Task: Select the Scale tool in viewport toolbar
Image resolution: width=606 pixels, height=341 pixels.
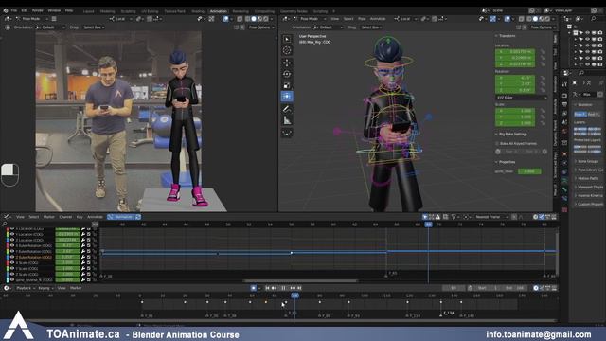Action: point(287,85)
